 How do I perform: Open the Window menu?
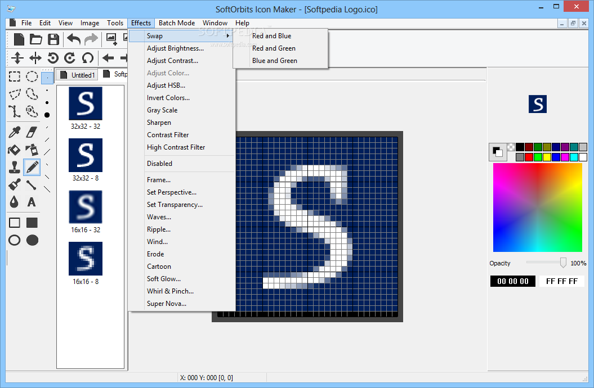point(215,23)
